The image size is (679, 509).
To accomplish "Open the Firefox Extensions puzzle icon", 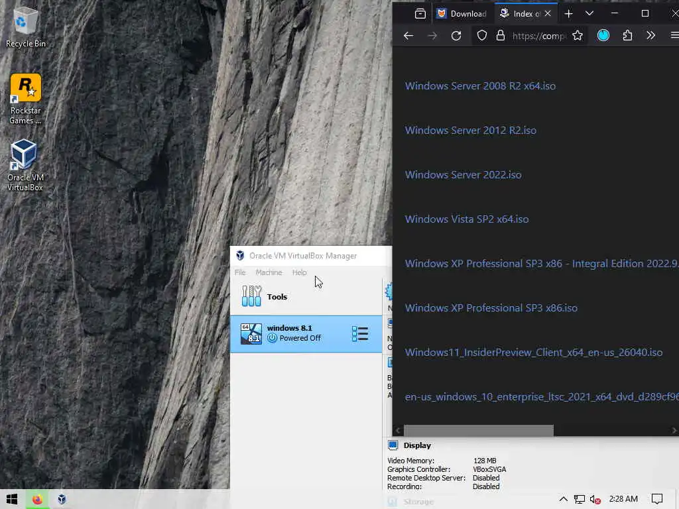I will coord(627,36).
